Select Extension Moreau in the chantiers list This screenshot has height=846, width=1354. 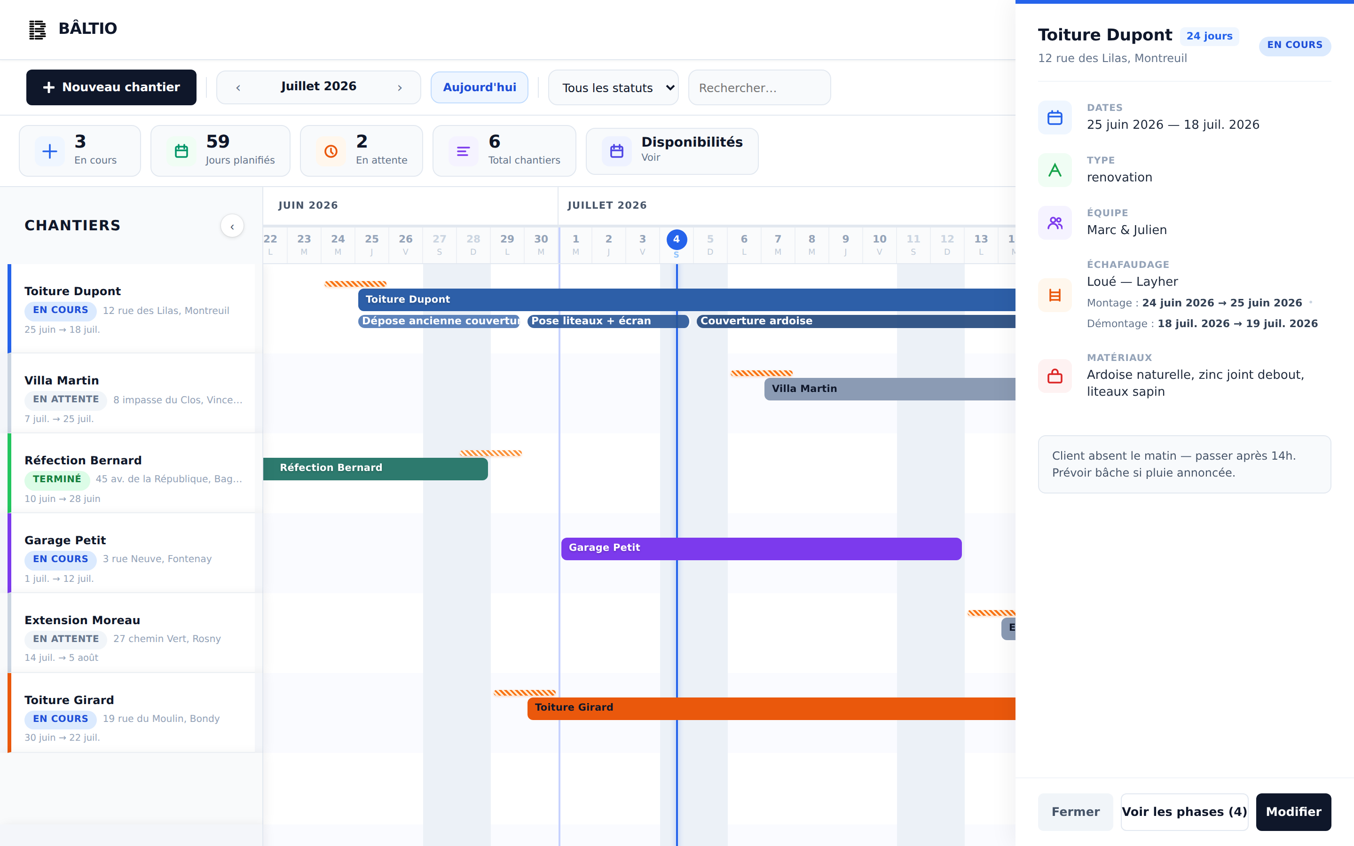click(x=132, y=634)
